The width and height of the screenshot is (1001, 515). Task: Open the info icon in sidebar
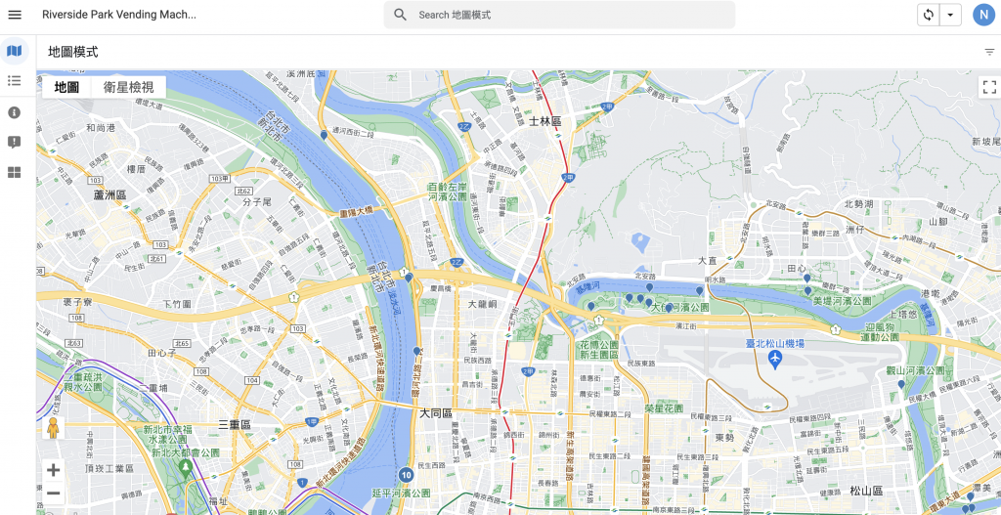[x=14, y=112]
